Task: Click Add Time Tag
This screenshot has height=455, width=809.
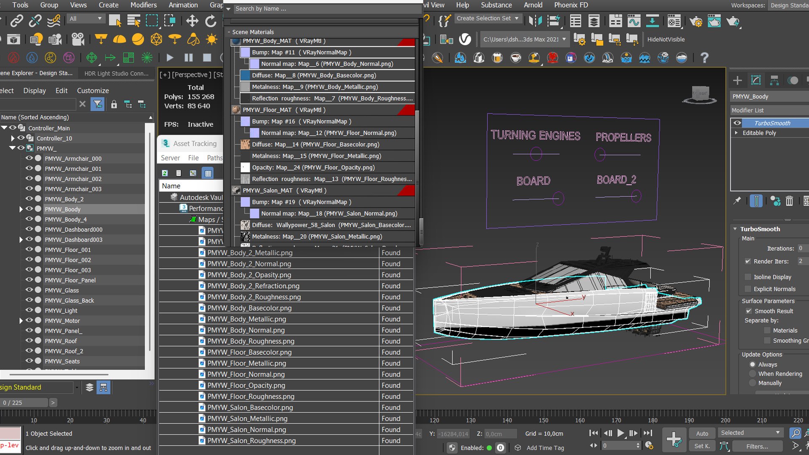Action: pyautogui.click(x=545, y=448)
